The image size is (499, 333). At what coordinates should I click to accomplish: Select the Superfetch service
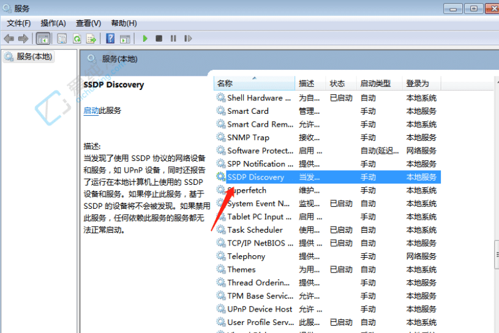328,190
